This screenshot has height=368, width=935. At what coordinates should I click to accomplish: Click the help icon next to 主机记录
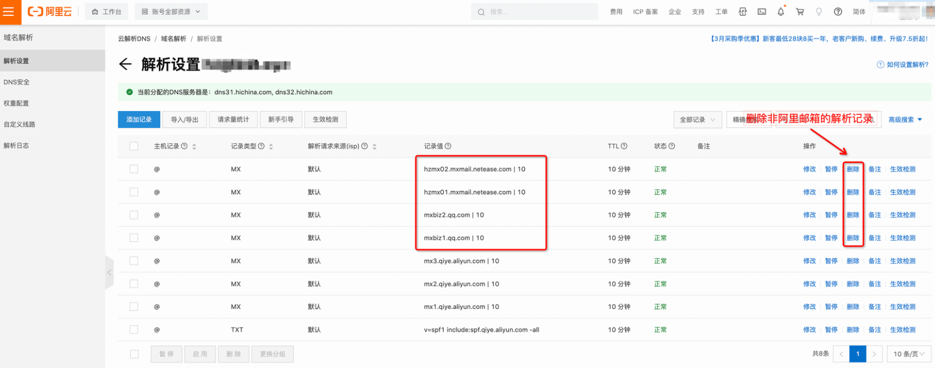(184, 146)
